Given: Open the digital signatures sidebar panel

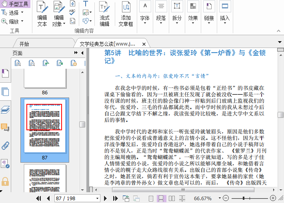Looking at the screenshot, I should (5, 163).
